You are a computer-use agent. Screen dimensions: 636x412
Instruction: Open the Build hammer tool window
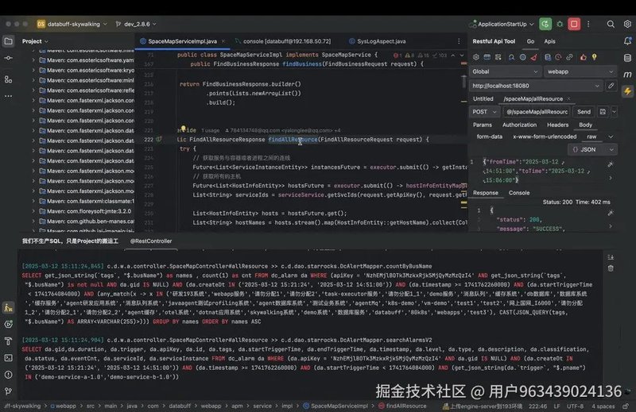tap(8, 341)
